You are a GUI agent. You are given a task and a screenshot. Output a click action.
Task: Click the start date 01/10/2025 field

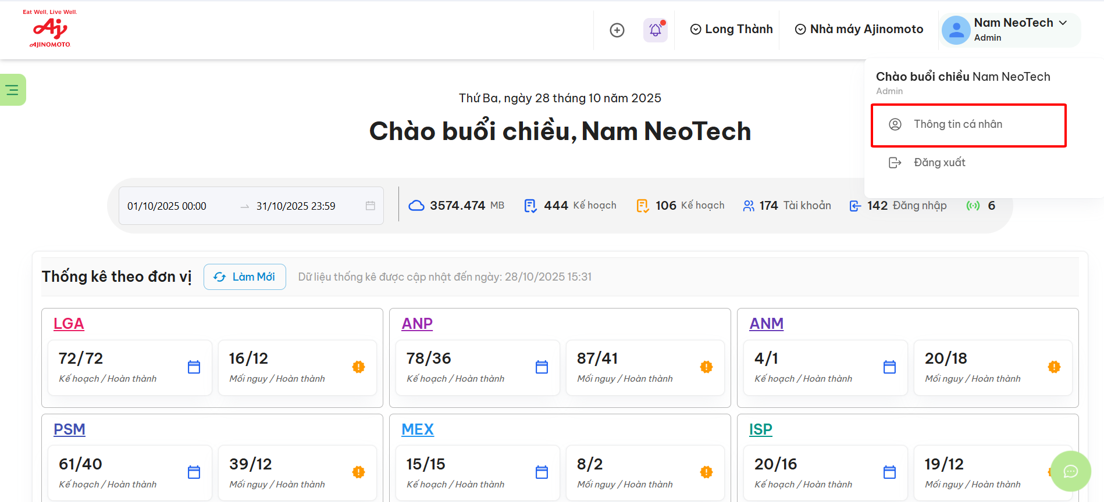click(167, 206)
